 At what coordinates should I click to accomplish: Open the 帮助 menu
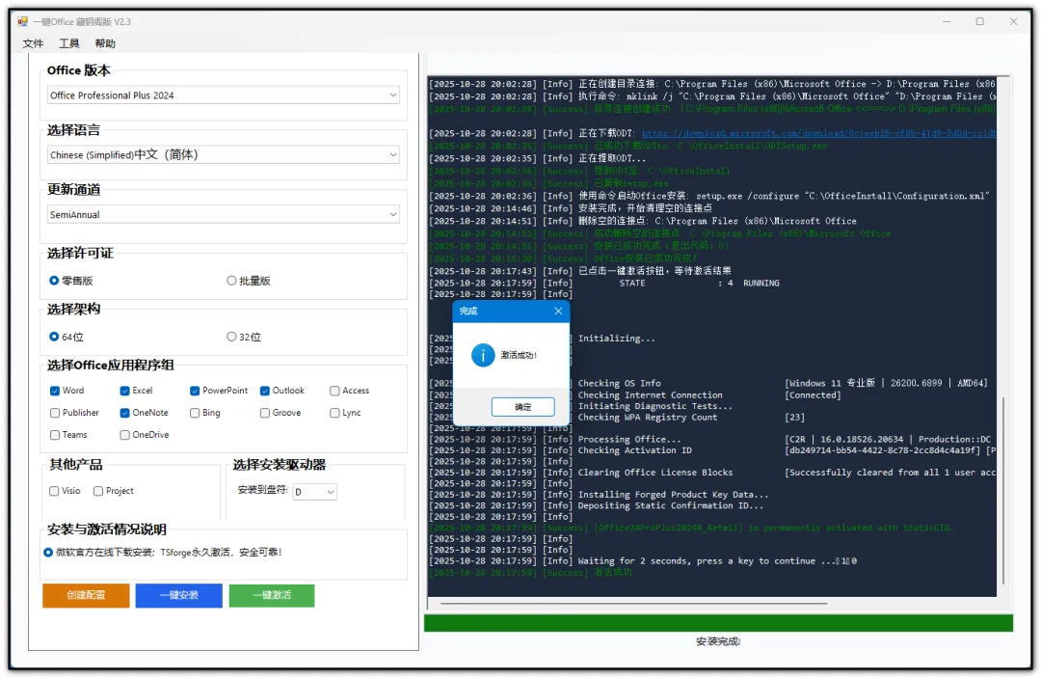click(x=105, y=43)
